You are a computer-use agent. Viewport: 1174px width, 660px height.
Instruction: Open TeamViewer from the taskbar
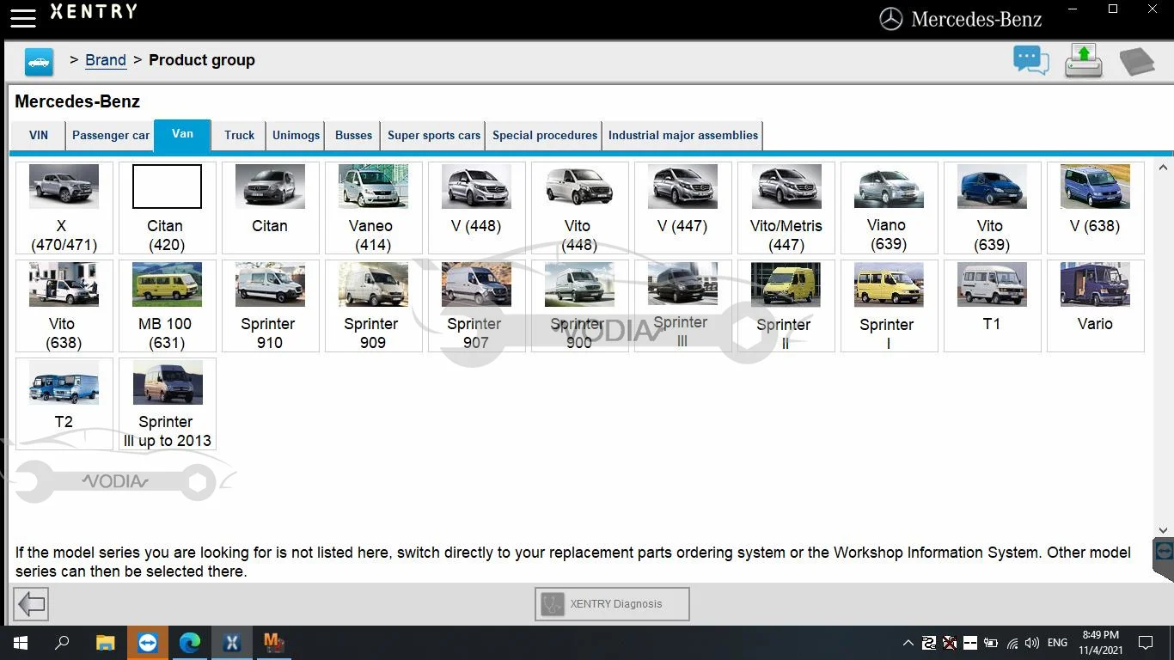[147, 643]
